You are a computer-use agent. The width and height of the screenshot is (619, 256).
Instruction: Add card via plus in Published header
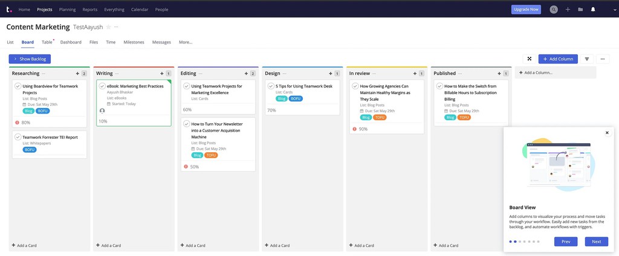pos(499,74)
